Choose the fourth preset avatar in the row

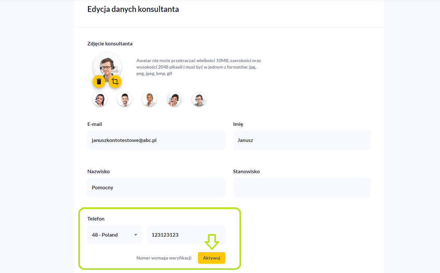tap(174, 99)
